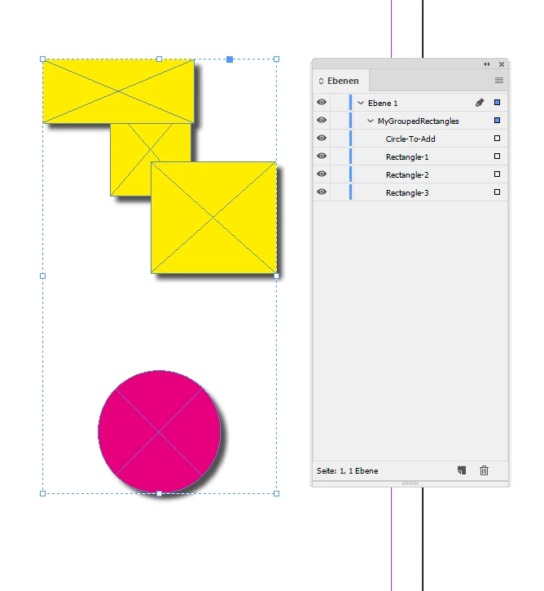Click the large lower-right yellow rectangle
This screenshot has height=591, width=544.
(x=213, y=218)
